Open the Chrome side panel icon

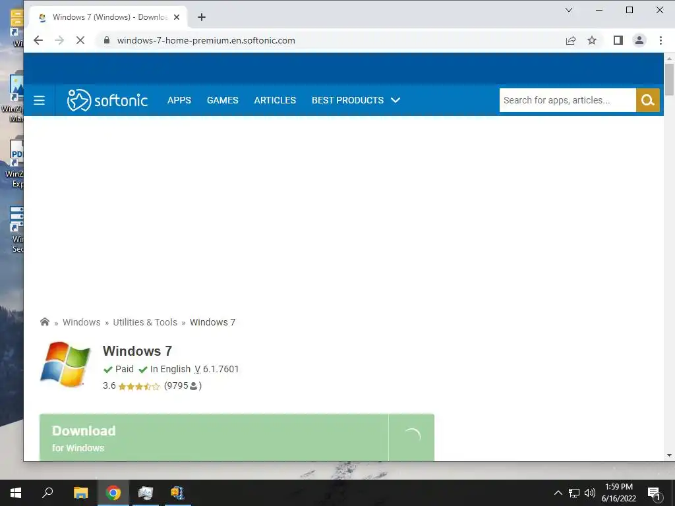618,40
